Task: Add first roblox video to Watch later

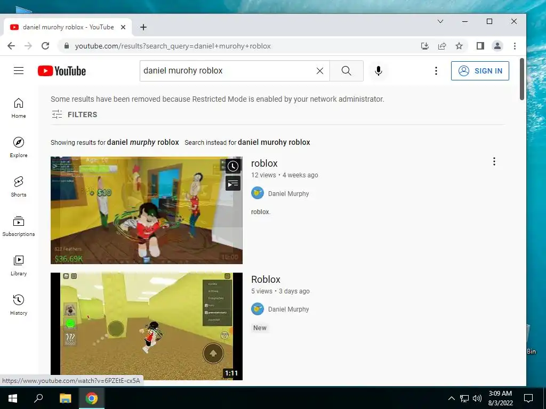Action: pos(233,166)
